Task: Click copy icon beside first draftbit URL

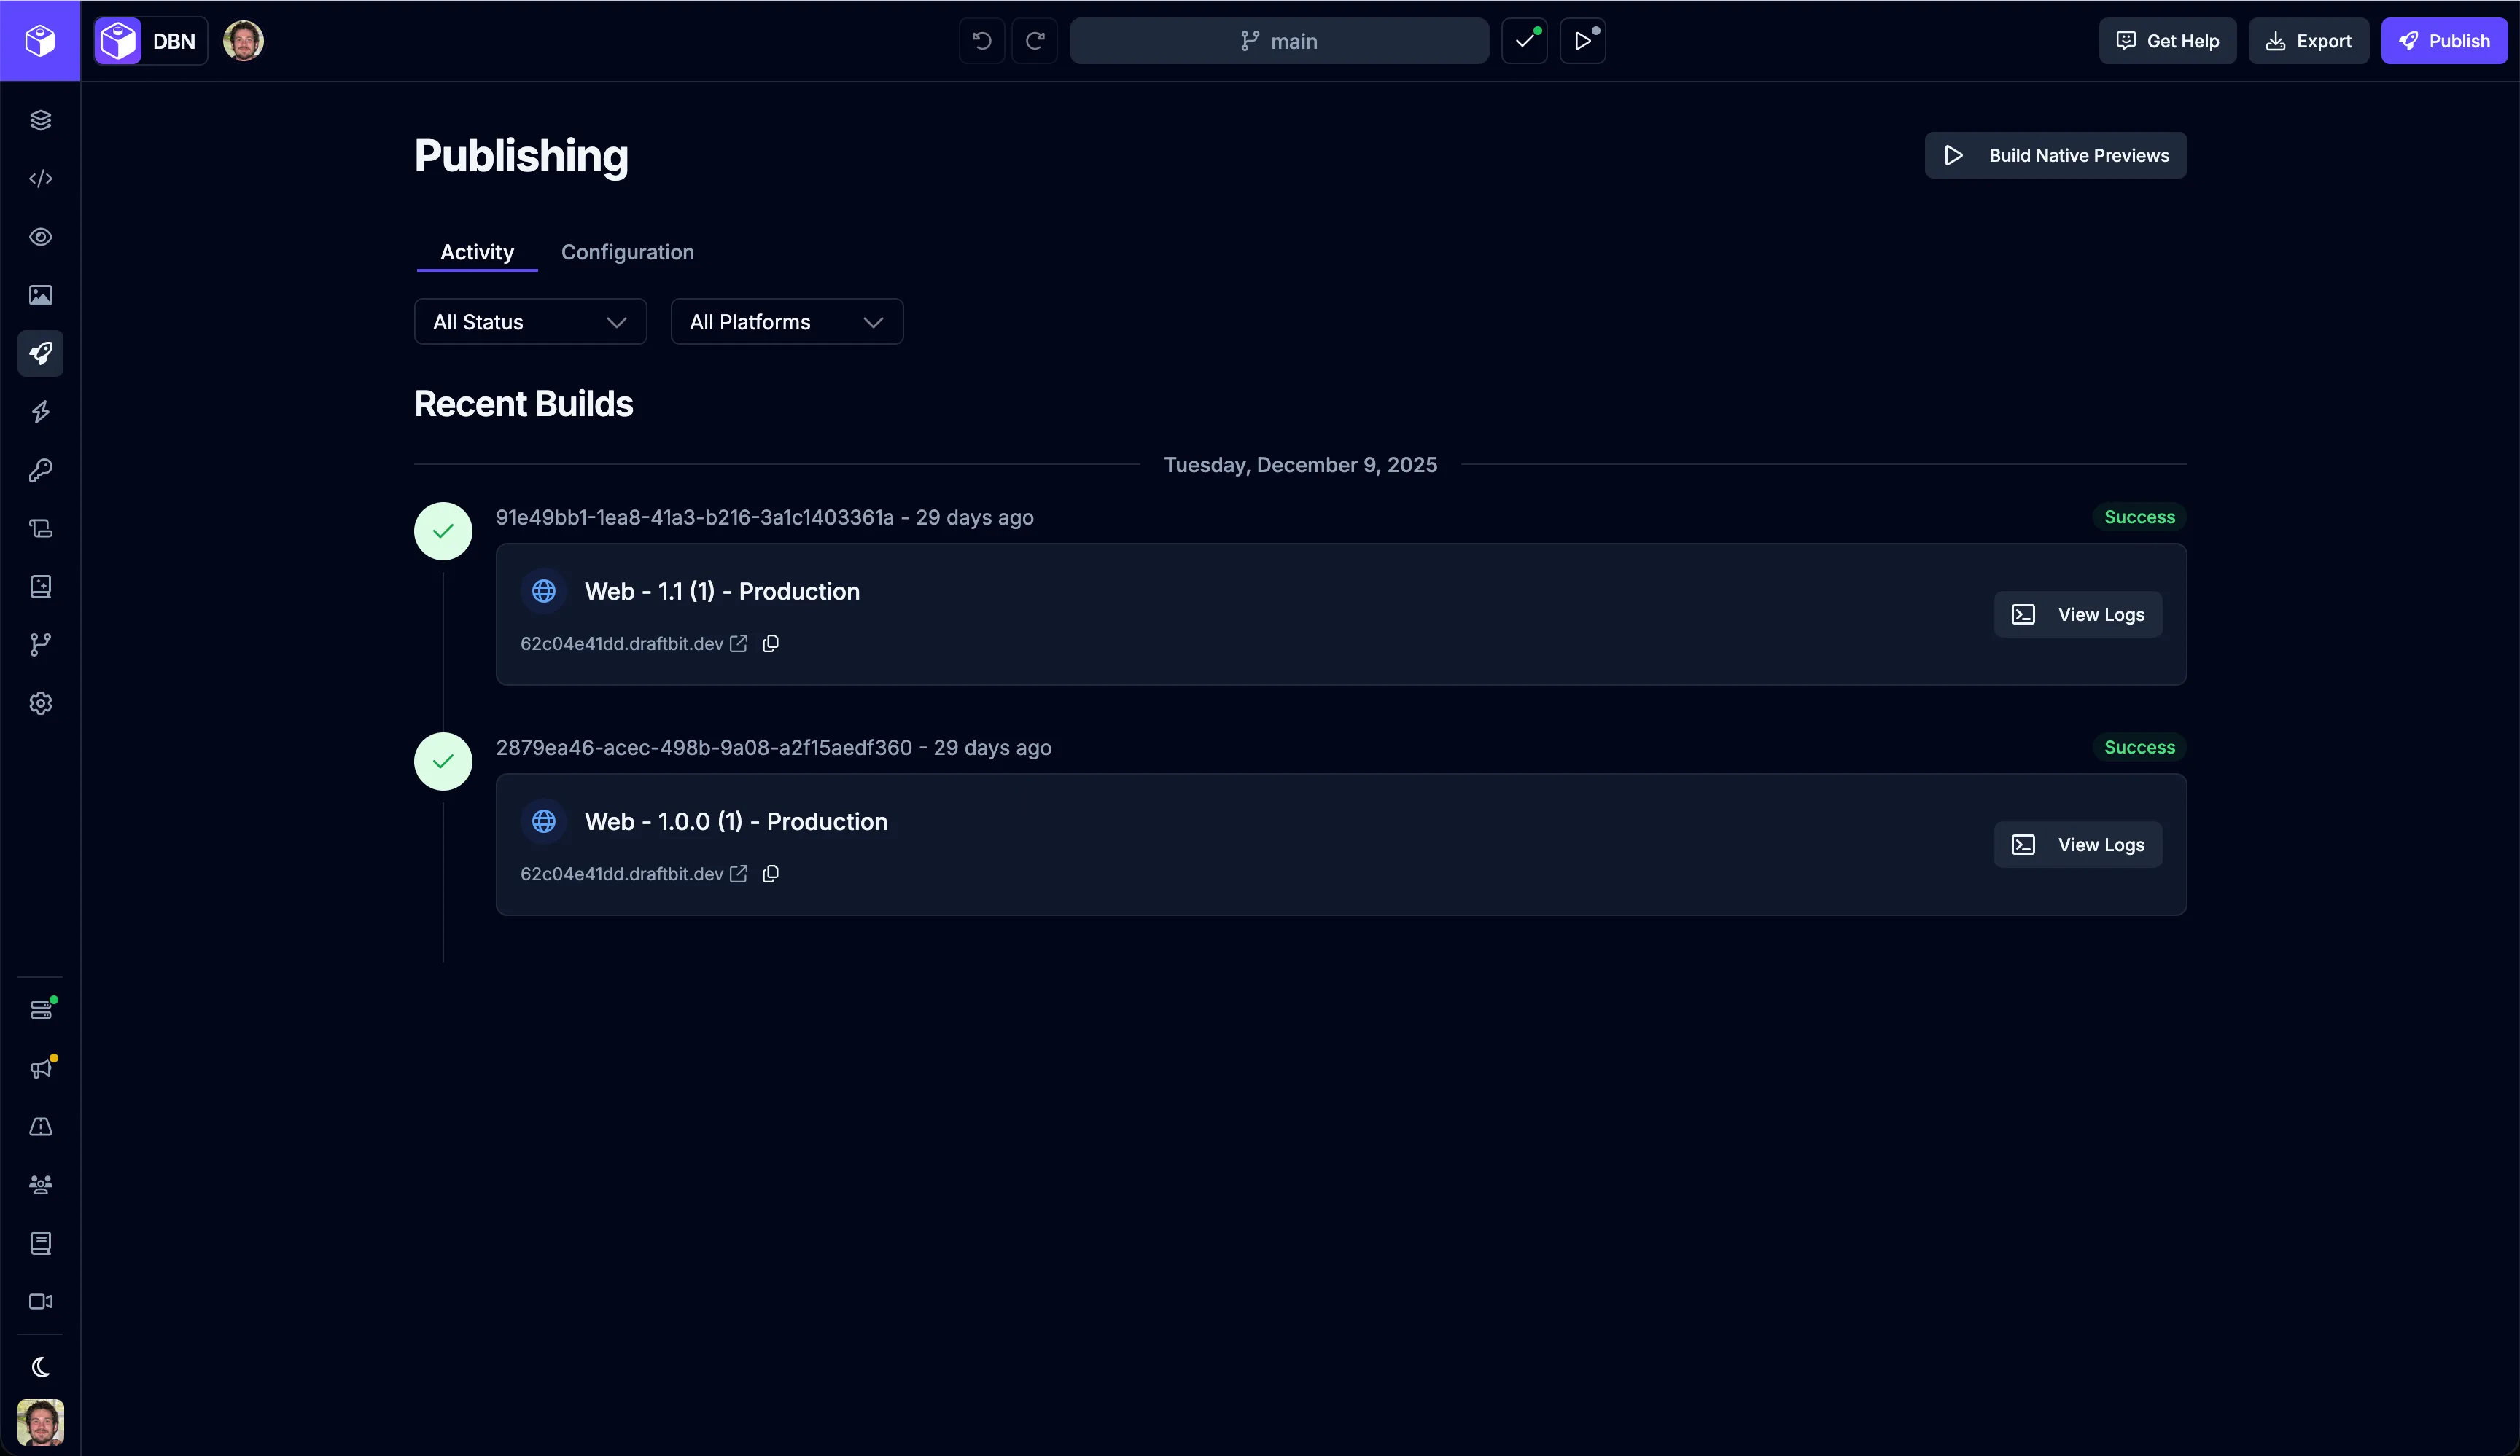Action: click(770, 643)
